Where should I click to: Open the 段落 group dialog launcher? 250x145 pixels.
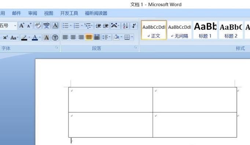136,47
